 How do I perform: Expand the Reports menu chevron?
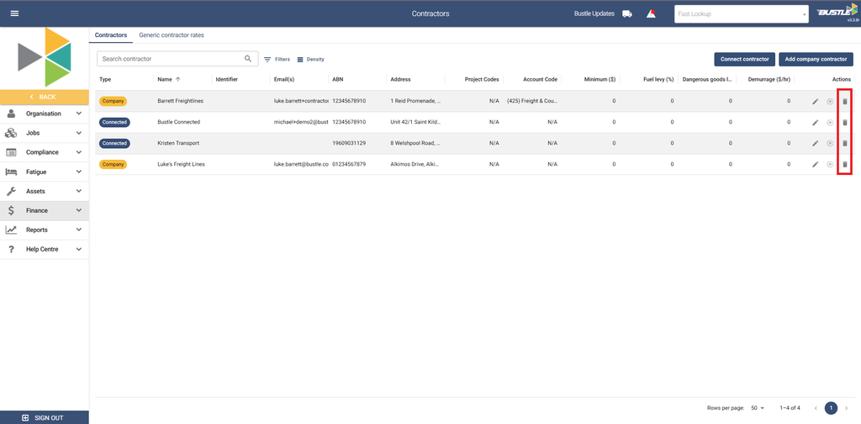pyautogui.click(x=79, y=230)
